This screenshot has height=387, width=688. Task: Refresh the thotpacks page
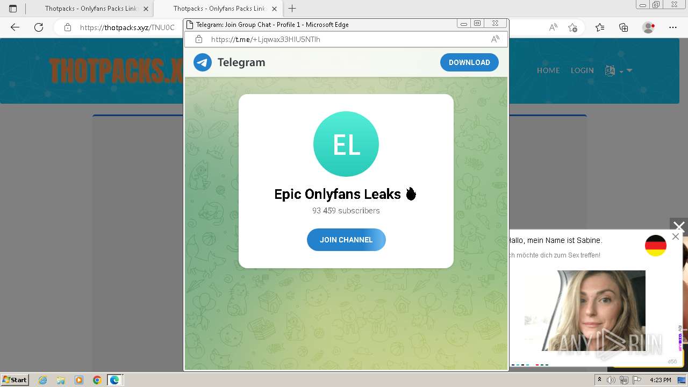pos(39,27)
